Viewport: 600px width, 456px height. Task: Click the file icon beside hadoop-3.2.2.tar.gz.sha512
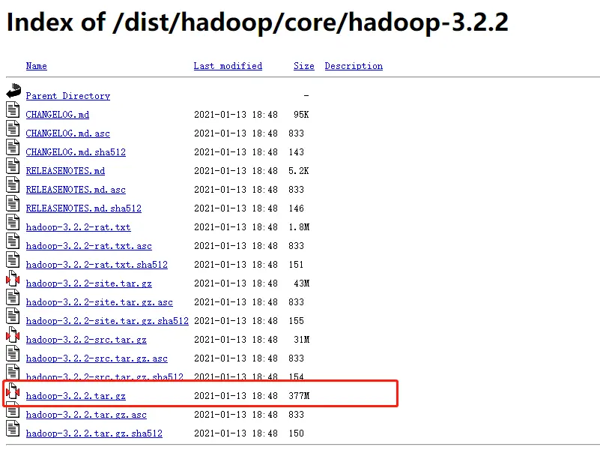(12, 429)
